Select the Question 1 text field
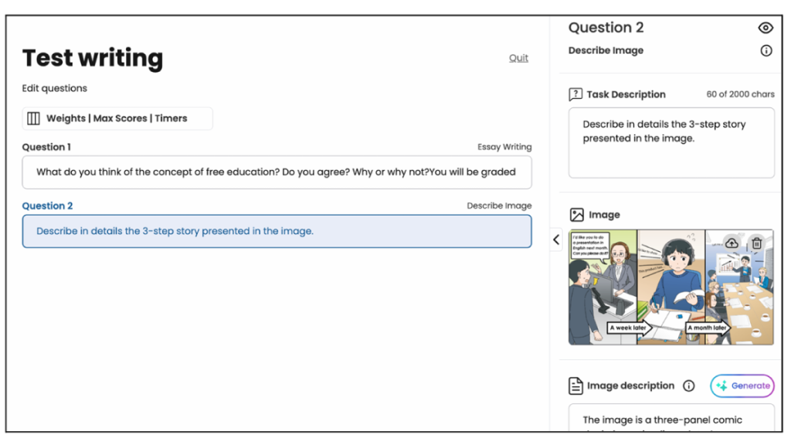The width and height of the screenshot is (791, 445). [x=277, y=172]
